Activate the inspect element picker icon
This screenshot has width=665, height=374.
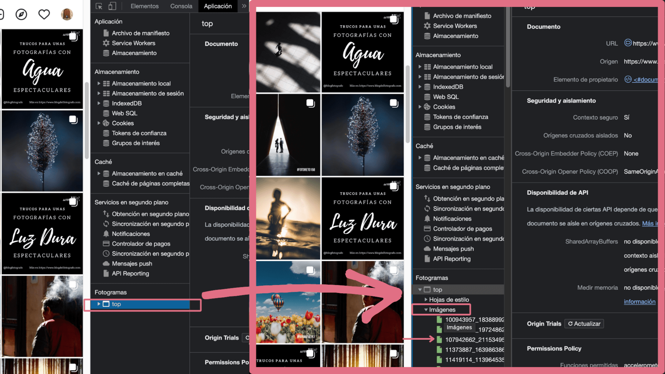tap(99, 6)
